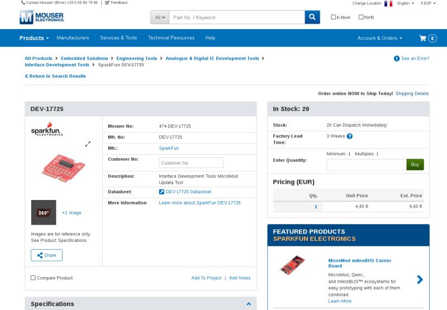Image resolution: width=447 pixels, height=310 pixels.
Task: Click the green Buy button
Action: (415, 164)
